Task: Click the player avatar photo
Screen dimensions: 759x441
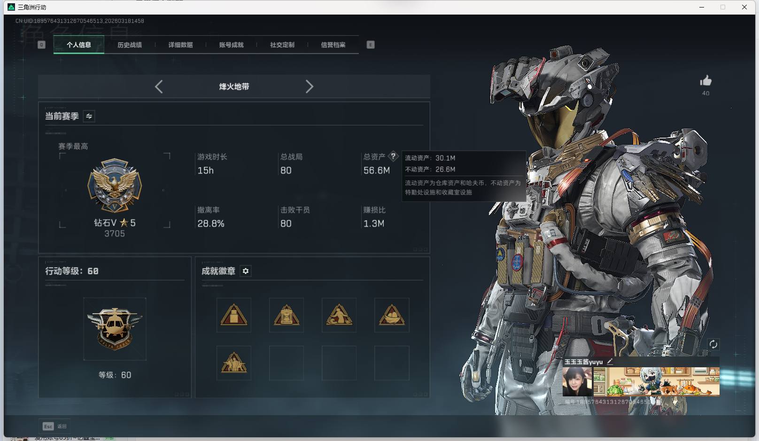Action: point(578,381)
